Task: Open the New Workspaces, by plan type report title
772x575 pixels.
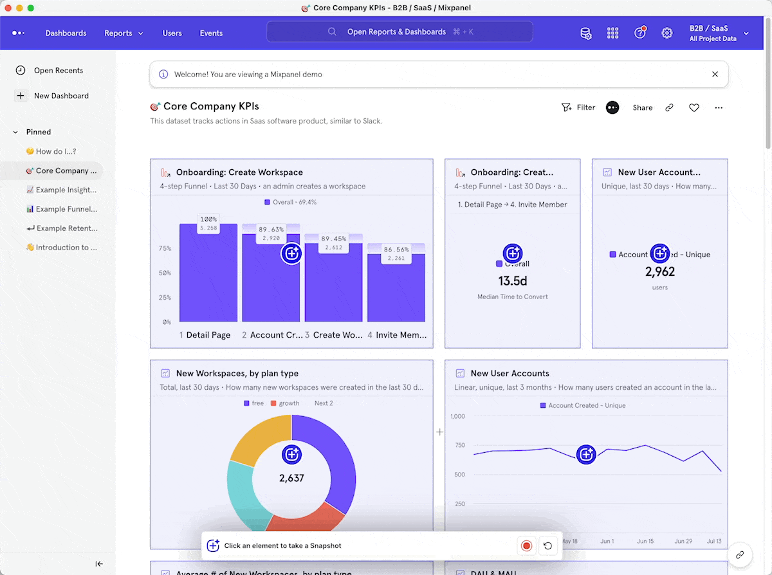Action: click(x=237, y=373)
